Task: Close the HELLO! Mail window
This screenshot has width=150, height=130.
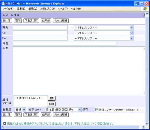Action: point(146,4)
